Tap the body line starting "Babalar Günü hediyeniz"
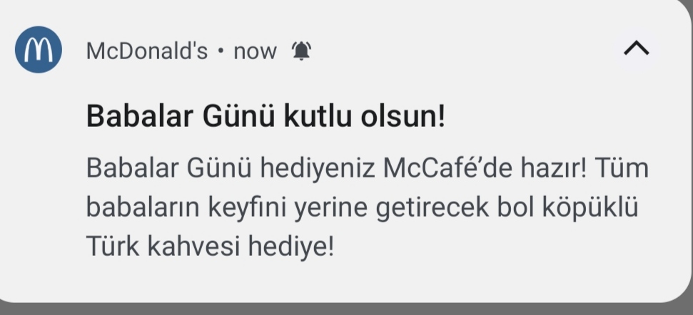693x315 pixels. click(x=368, y=168)
